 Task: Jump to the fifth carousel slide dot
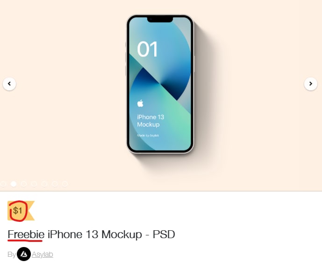pos(44,184)
